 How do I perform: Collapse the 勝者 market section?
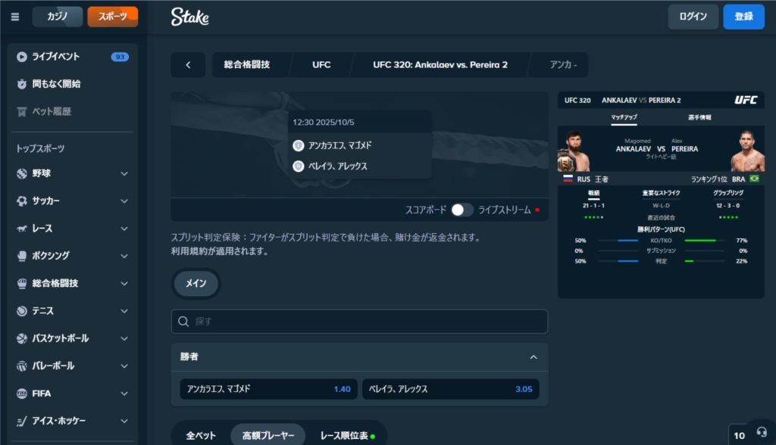[533, 357]
